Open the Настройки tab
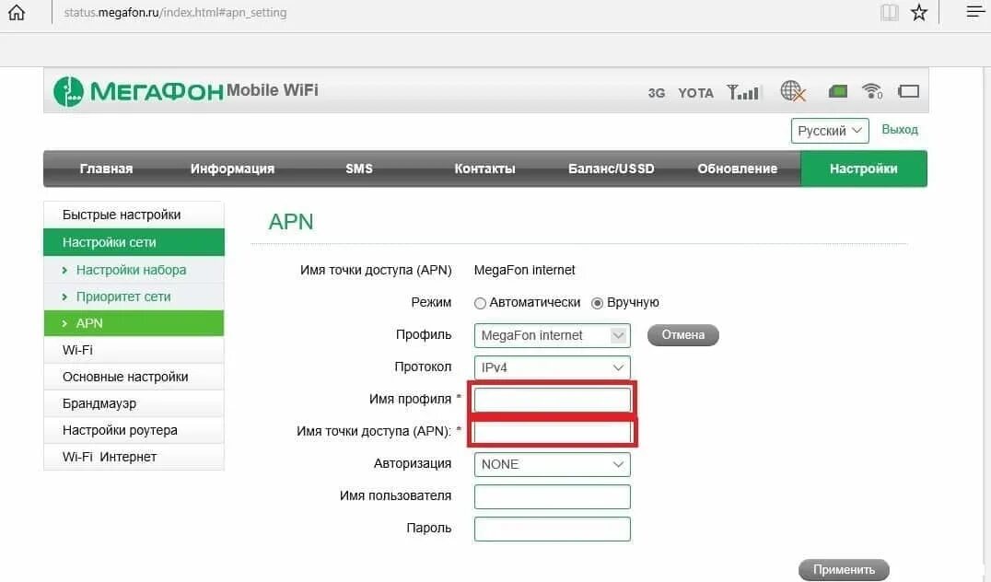991x582 pixels. point(864,169)
